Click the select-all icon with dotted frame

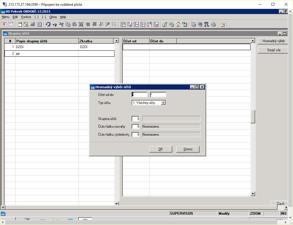tap(81, 24)
